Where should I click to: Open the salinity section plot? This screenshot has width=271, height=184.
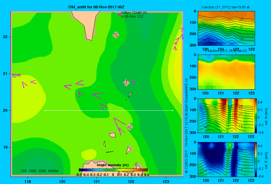pos(226,72)
